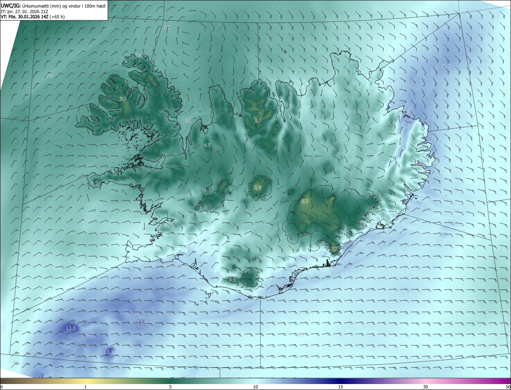This screenshot has width=511, height=390.
Task: Click the valid time 'VT: Fös. 30.01.2026 14Z (+65 h)'
Action: coord(33,17)
